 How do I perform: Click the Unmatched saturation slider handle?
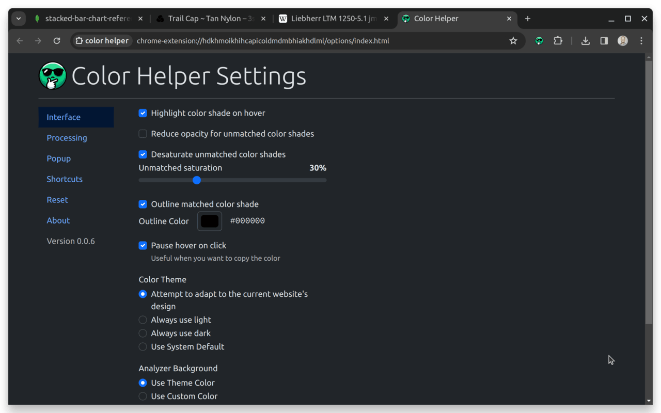[x=197, y=180]
